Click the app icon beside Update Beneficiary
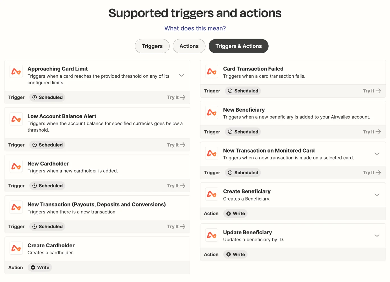The height and width of the screenshot is (282, 390). pyautogui.click(x=211, y=235)
